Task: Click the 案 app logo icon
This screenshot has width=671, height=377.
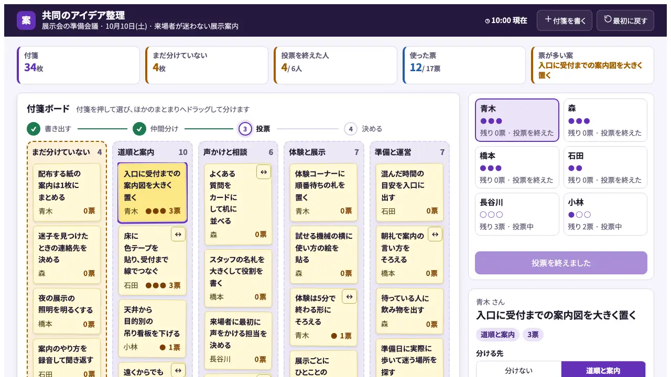Action: pyautogui.click(x=26, y=20)
